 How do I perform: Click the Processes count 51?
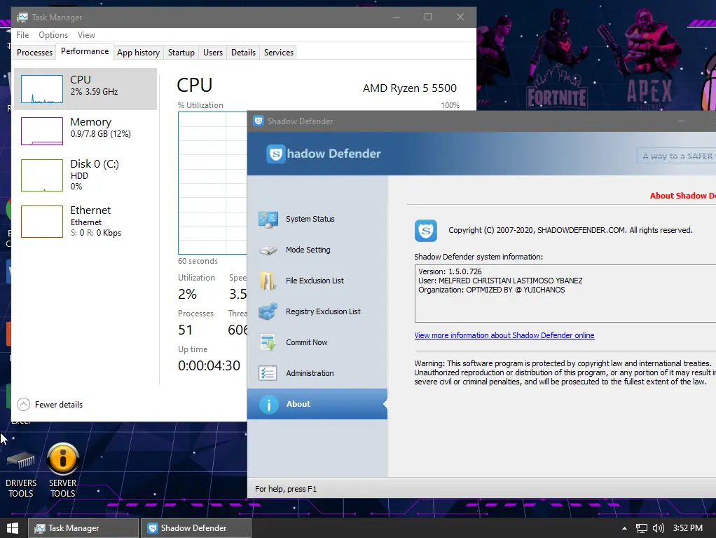(186, 330)
